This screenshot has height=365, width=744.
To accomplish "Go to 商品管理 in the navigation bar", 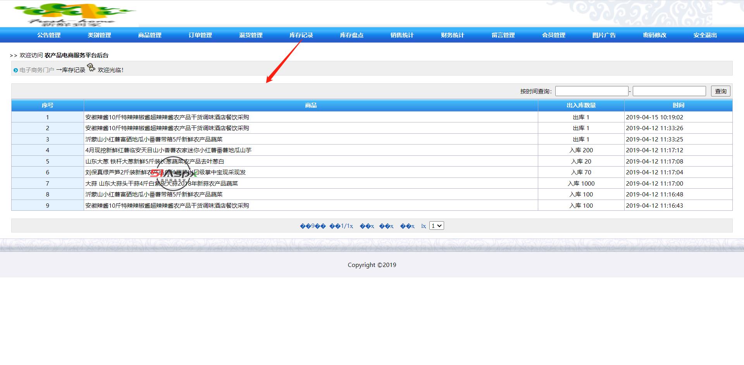I will 150,35.
